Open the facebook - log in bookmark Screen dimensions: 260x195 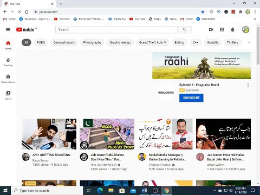(x=34, y=19)
